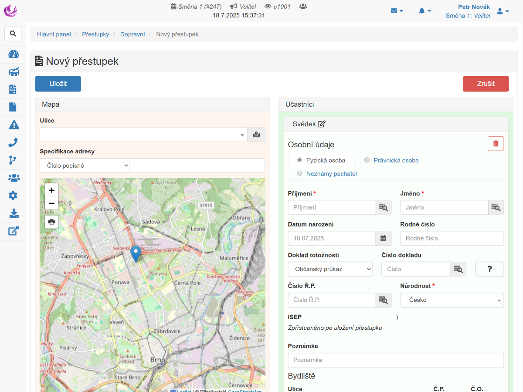
Task: Click the map locate icon next to Ulice
Action: 256,135
